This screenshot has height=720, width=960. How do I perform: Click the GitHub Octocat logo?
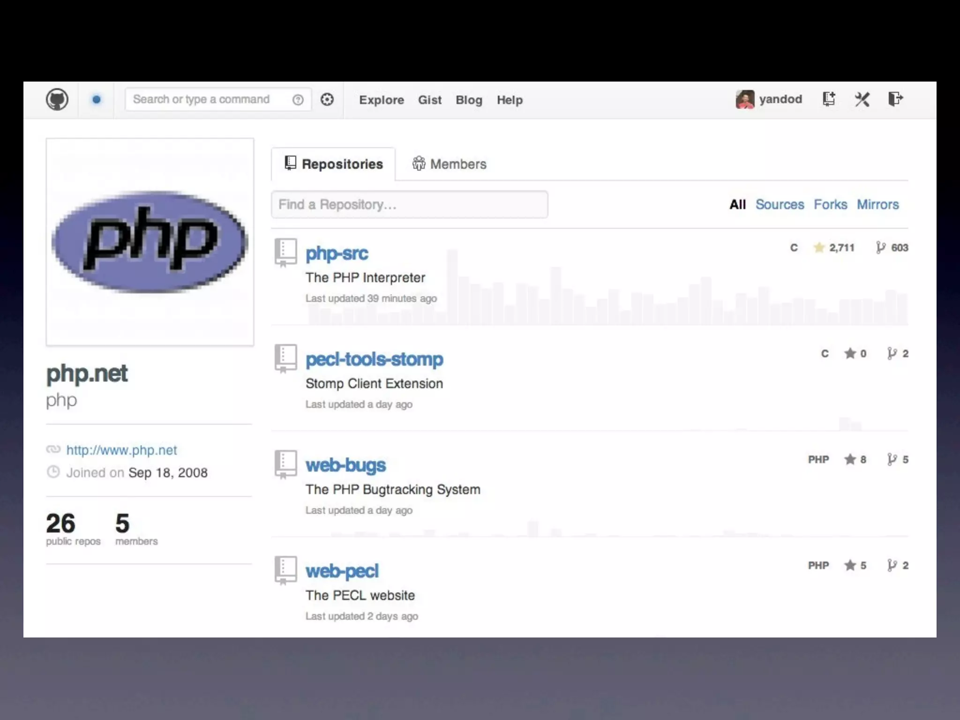(x=57, y=99)
